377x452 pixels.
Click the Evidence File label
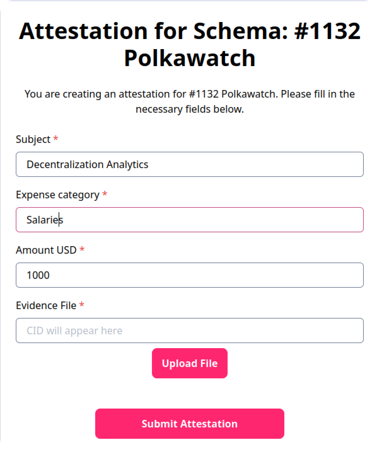click(x=46, y=305)
